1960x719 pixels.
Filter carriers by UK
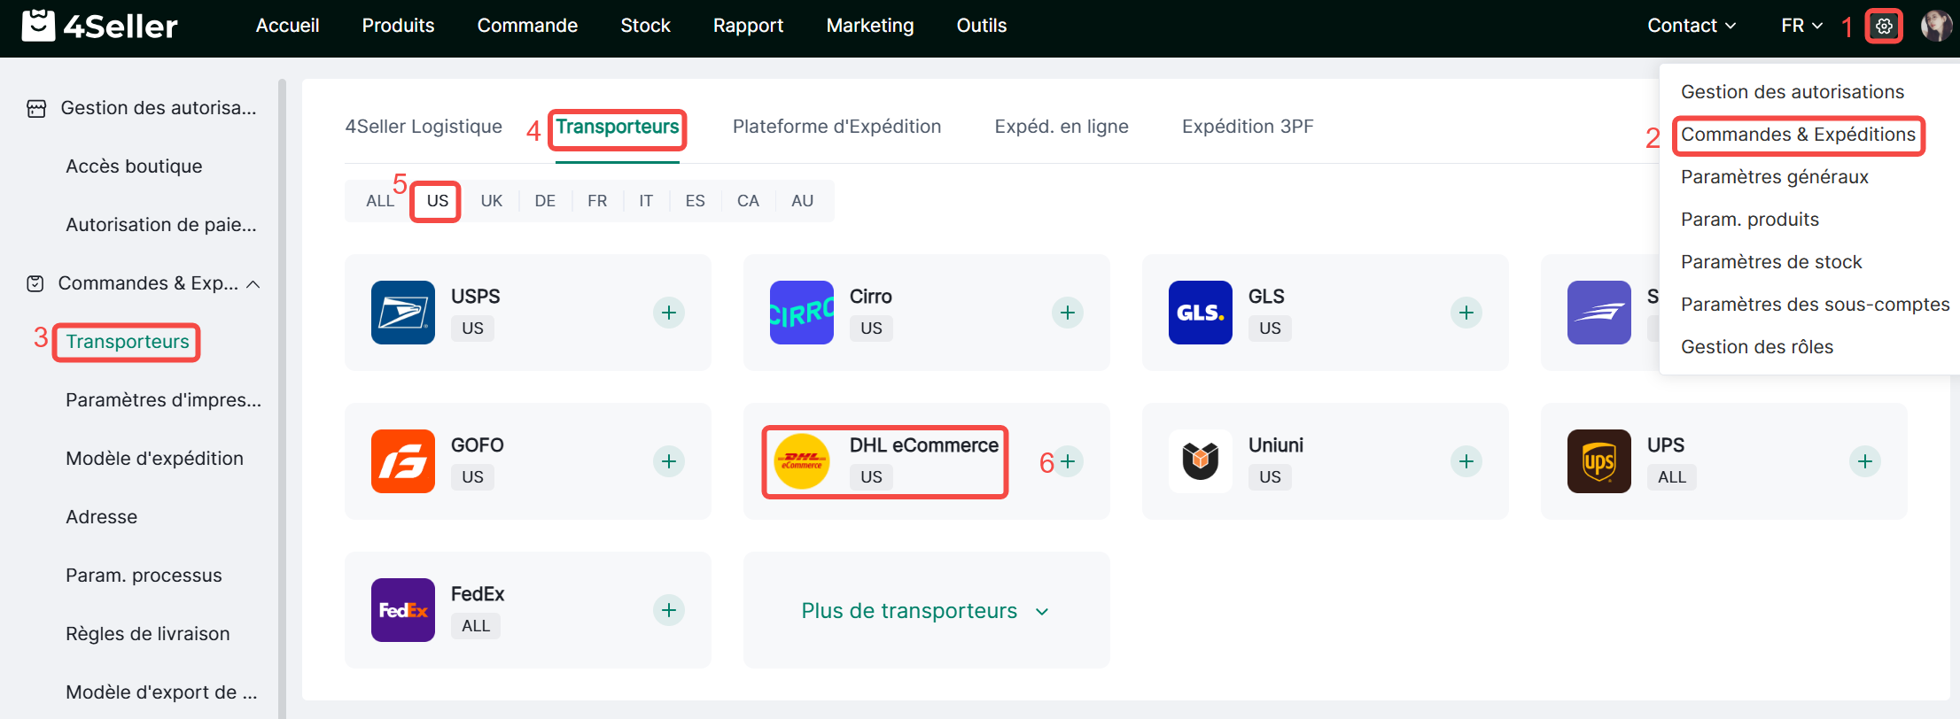(491, 201)
